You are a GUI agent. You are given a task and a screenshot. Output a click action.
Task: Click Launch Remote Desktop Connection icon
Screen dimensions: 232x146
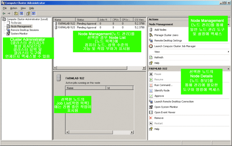point(151,102)
